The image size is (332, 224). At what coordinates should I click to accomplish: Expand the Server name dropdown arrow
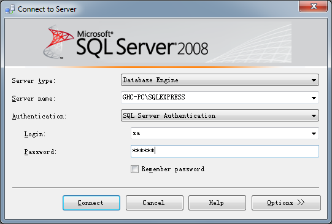pyautogui.click(x=314, y=98)
